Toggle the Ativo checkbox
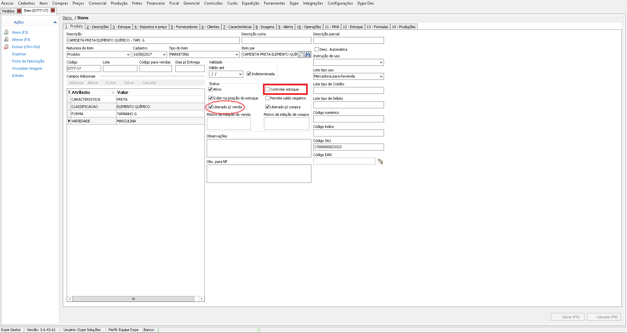Viewport: 627px width, 333px height. [210, 89]
